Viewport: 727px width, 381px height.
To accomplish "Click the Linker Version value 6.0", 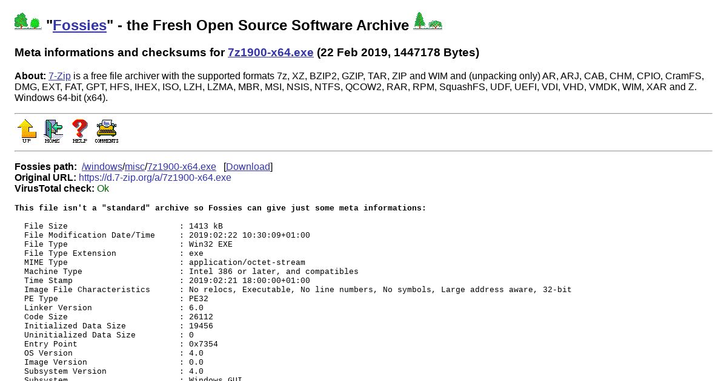I will pyautogui.click(x=196, y=308).
